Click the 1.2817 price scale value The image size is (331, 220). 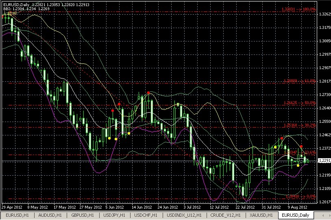coord(324,81)
